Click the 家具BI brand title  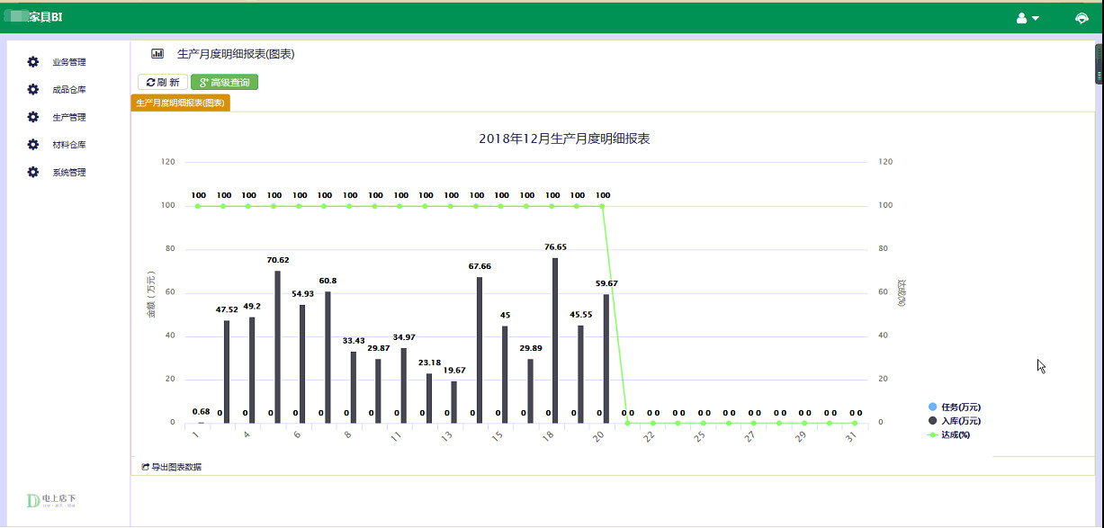pyautogui.click(x=46, y=18)
